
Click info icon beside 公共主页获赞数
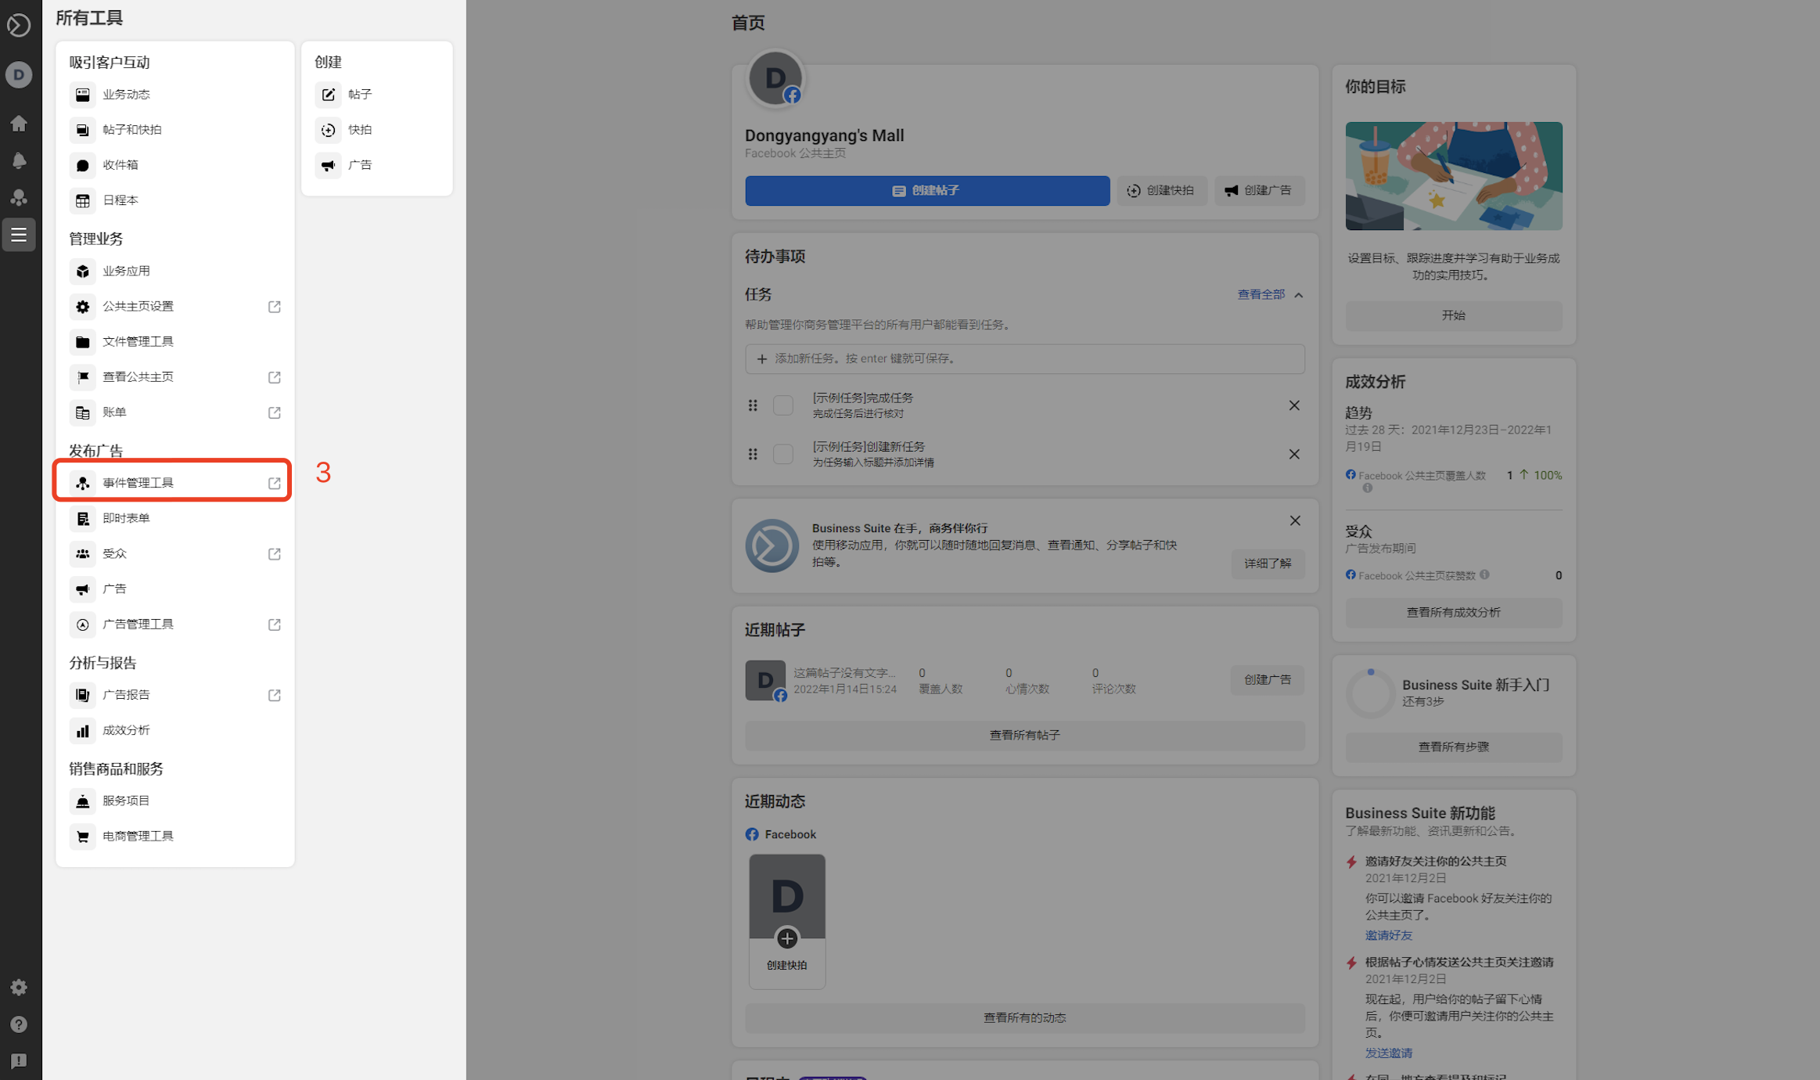point(1484,574)
